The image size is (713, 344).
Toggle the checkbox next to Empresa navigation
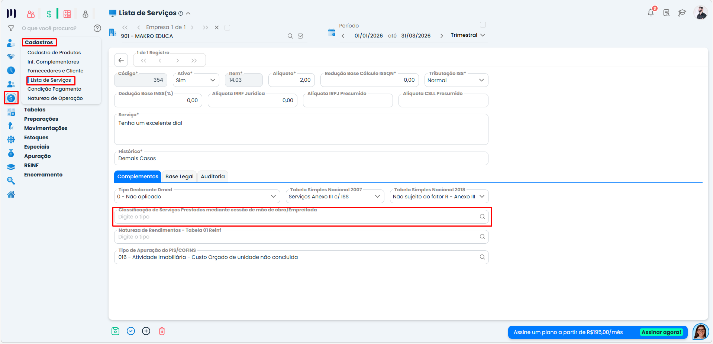tap(227, 27)
